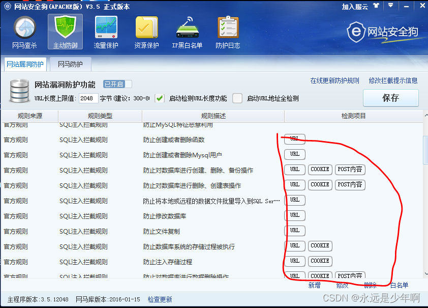This screenshot has height=308, width=428.
Task: Click the 规则描述 column header
Action: (213, 116)
